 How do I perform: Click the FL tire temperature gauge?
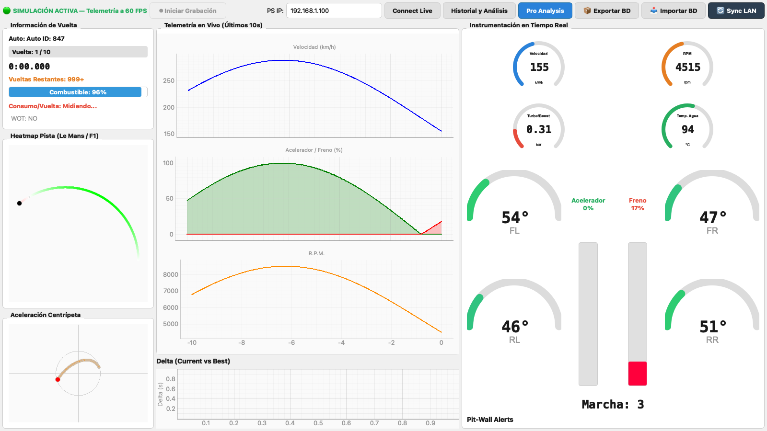514,203
